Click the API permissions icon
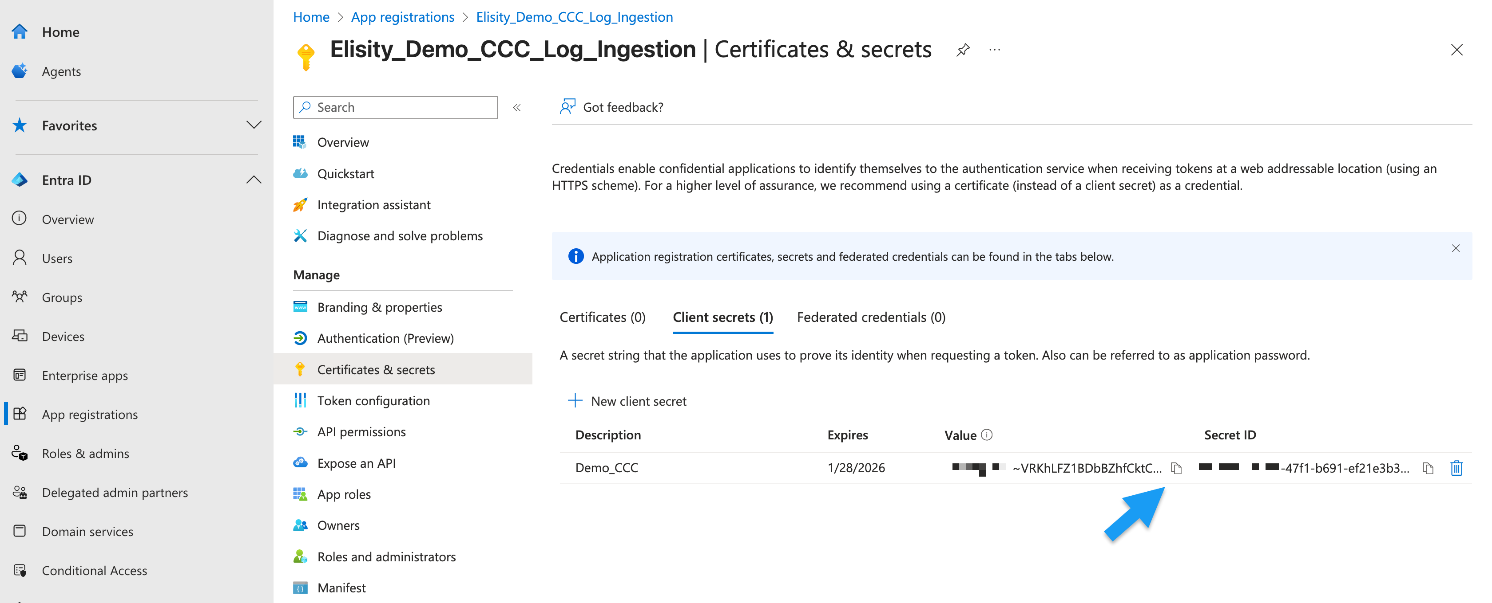 [300, 431]
